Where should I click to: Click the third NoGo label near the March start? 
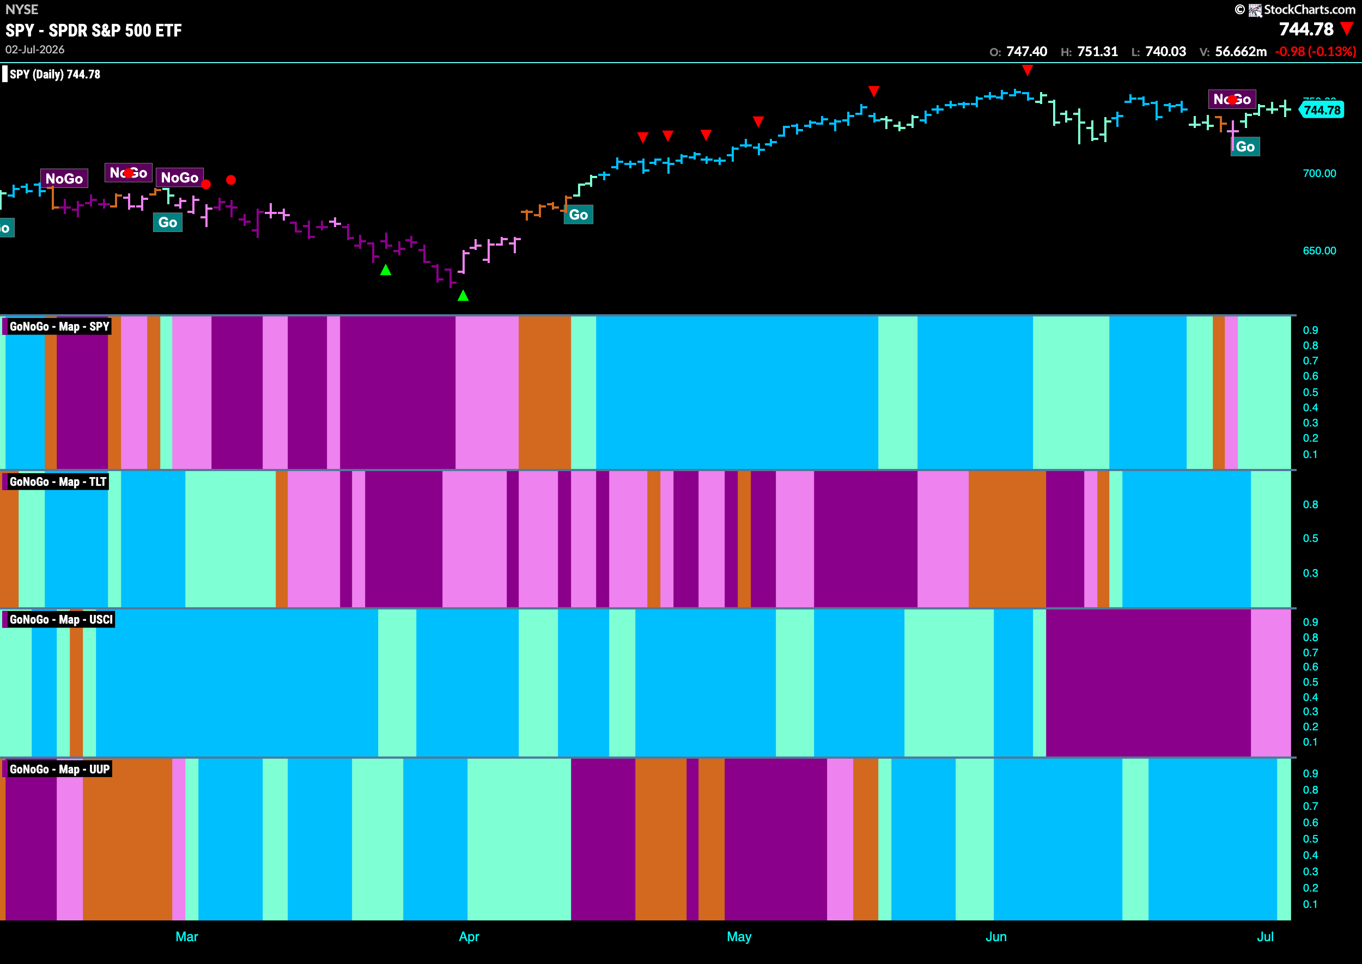pos(179,178)
